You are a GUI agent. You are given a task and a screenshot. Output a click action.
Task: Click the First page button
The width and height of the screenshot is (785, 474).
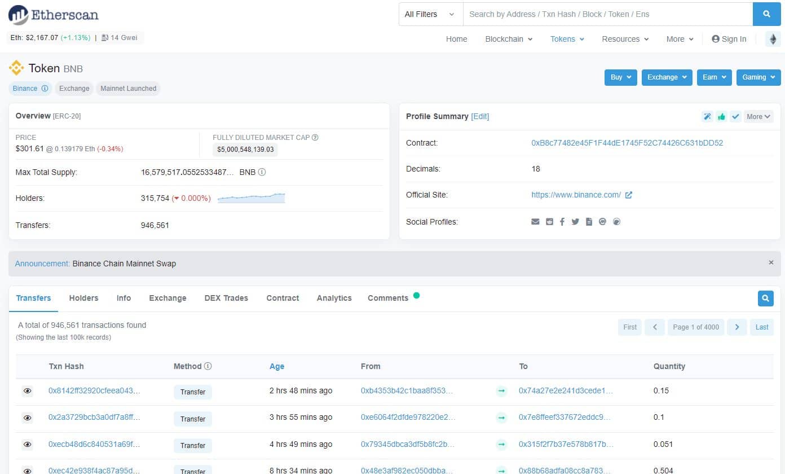[x=630, y=327]
